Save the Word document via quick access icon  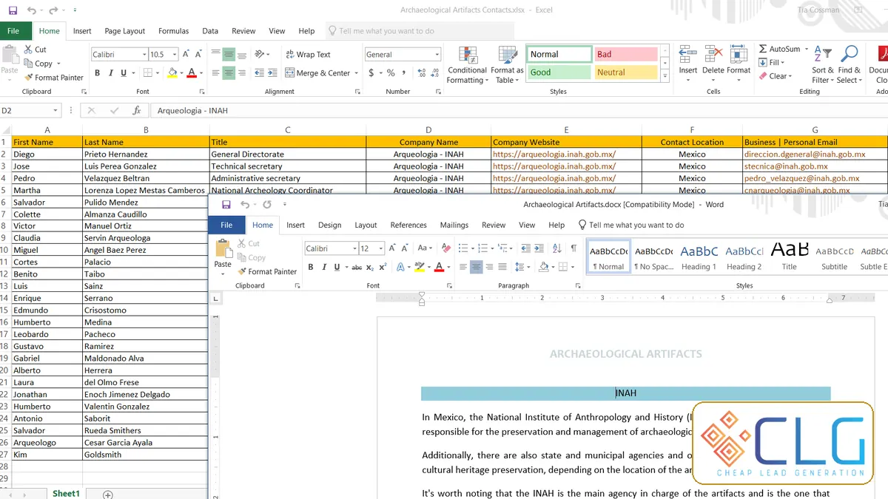[x=226, y=205]
